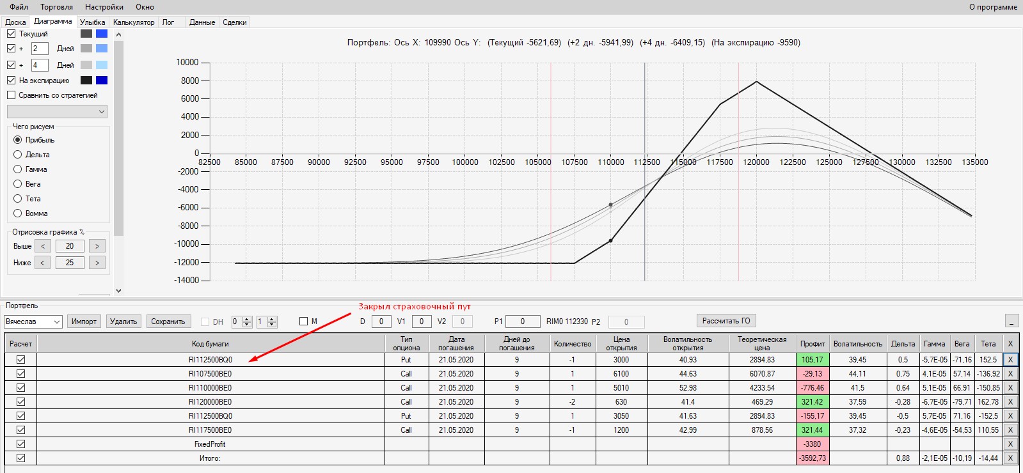Switch to the Улыбка tab
The width and height of the screenshot is (1023, 473).
(x=93, y=22)
